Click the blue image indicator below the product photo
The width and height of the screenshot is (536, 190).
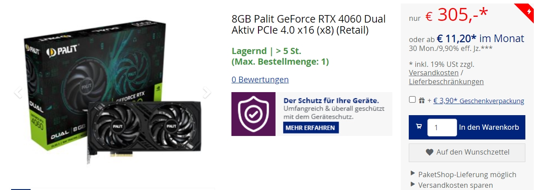click(21, 189)
